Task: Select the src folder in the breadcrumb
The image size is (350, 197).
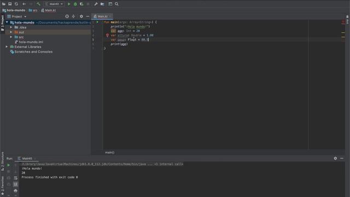Action: (x=33, y=10)
